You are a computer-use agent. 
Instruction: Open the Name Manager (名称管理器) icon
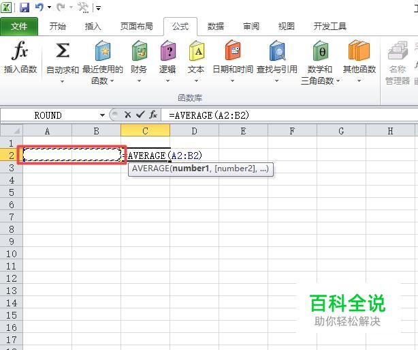click(x=398, y=50)
